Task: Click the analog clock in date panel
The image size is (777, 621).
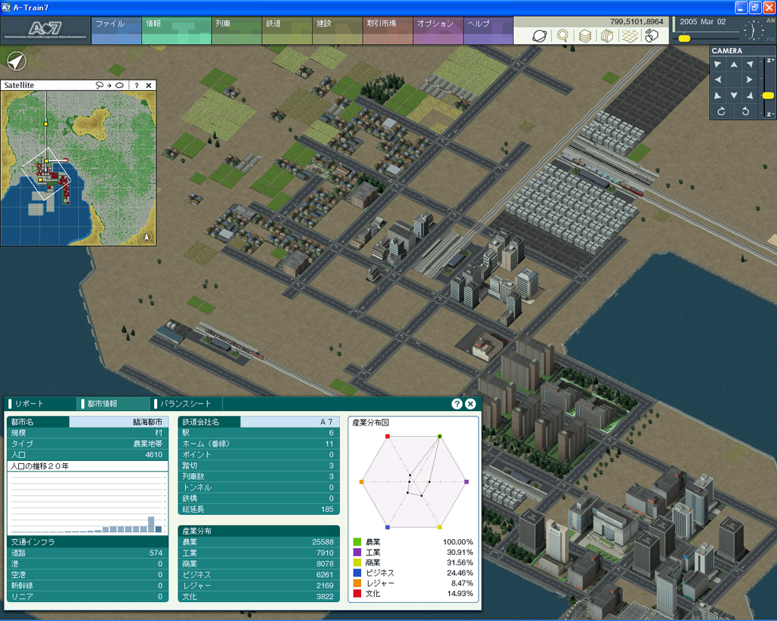Action: [753, 30]
